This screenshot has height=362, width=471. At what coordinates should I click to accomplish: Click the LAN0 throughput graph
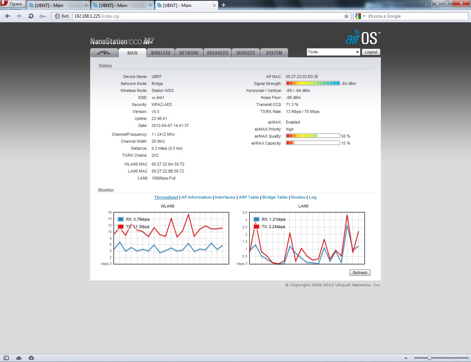pyautogui.click(x=307, y=238)
